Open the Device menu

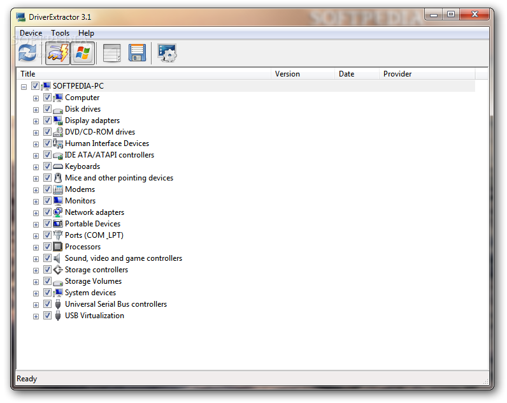31,33
